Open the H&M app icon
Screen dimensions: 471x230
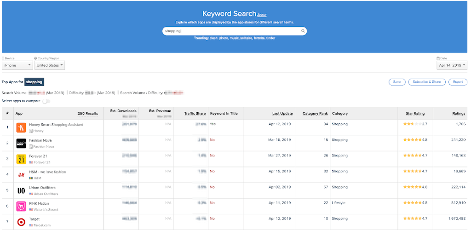[x=21, y=175]
